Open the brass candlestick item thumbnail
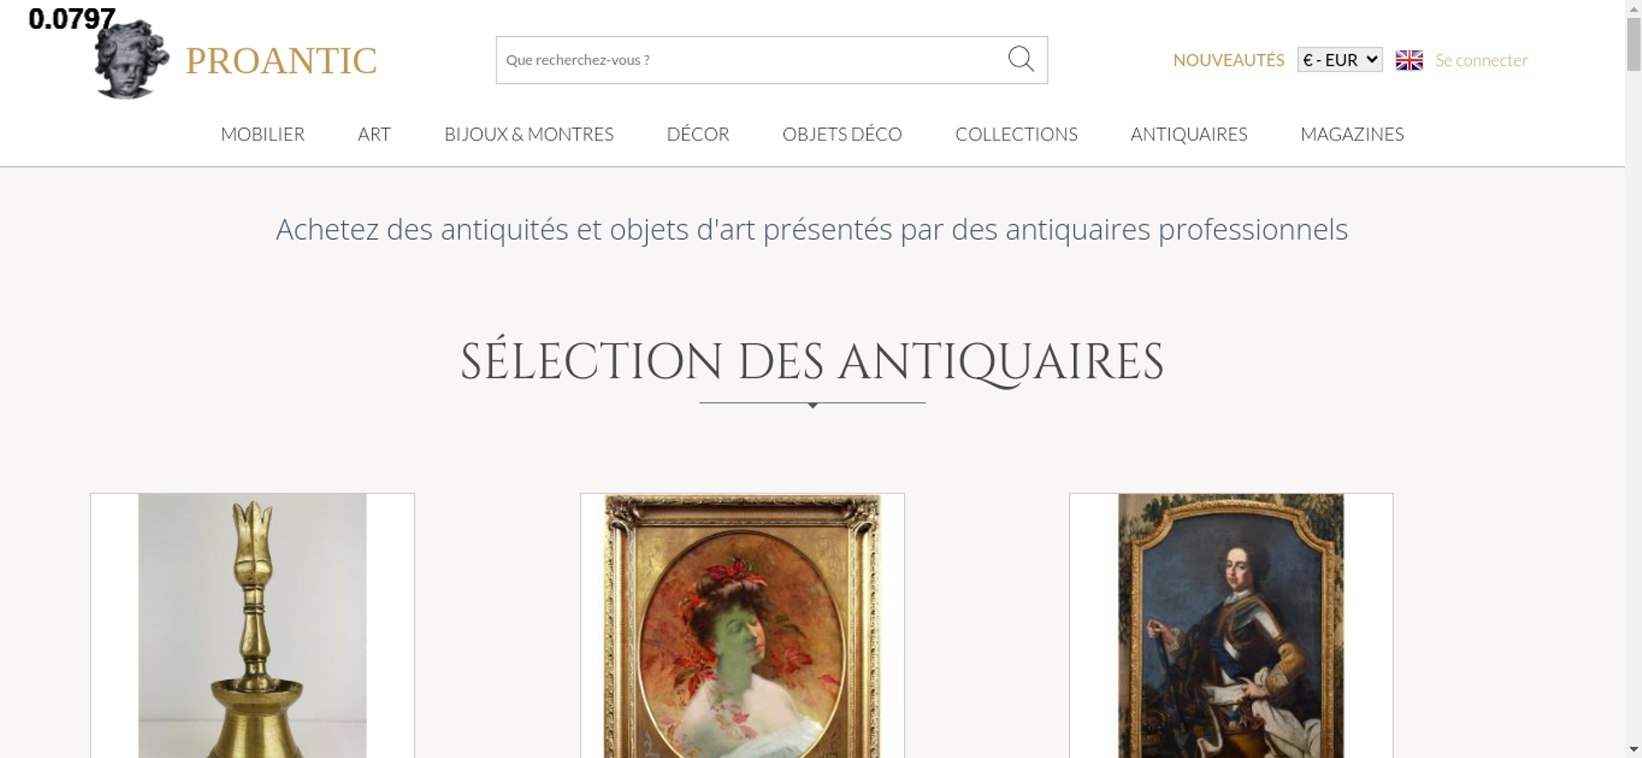 coord(252,626)
